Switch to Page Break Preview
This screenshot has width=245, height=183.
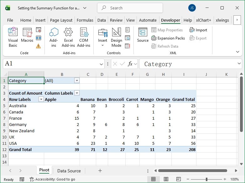(x=179, y=179)
